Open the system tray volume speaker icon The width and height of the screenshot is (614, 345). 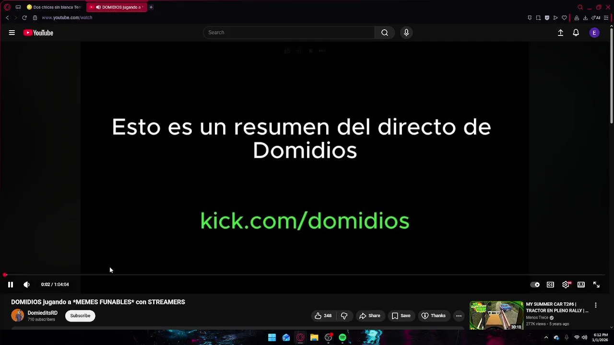click(x=584, y=338)
